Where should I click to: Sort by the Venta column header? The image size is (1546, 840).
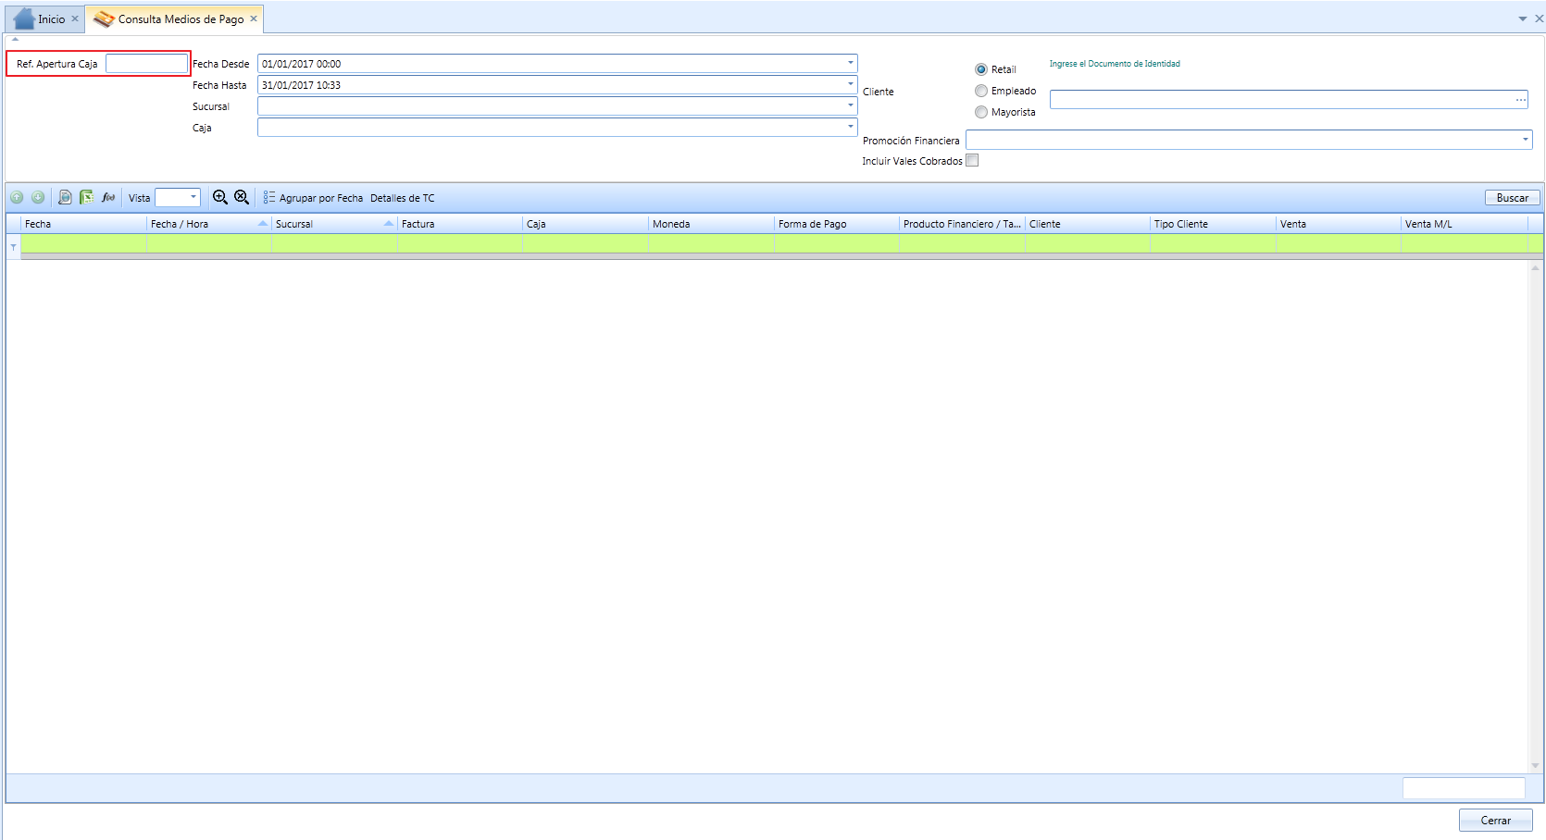1339,224
